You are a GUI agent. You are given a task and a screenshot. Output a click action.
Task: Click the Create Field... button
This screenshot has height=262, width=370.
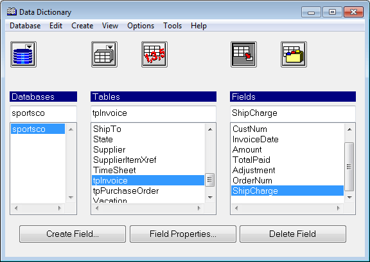point(73,234)
